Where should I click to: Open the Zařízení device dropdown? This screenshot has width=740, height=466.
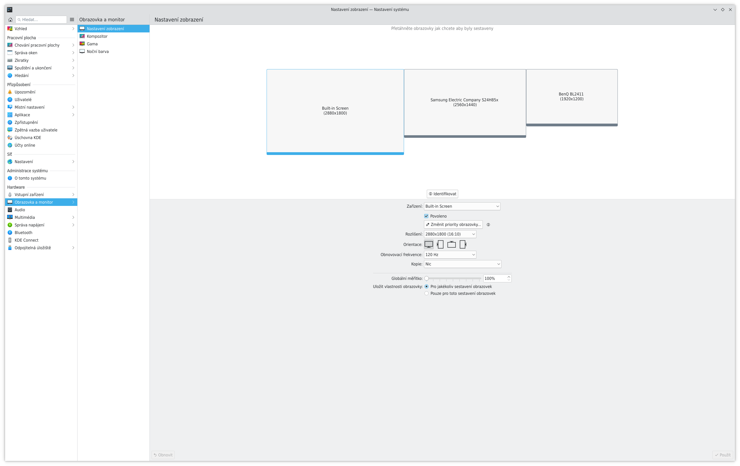(x=462, y=206)
